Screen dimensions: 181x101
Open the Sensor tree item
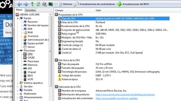pos(31,47)
